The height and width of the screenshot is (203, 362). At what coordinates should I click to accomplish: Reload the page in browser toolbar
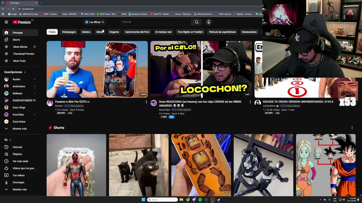(x=13, y=9)
